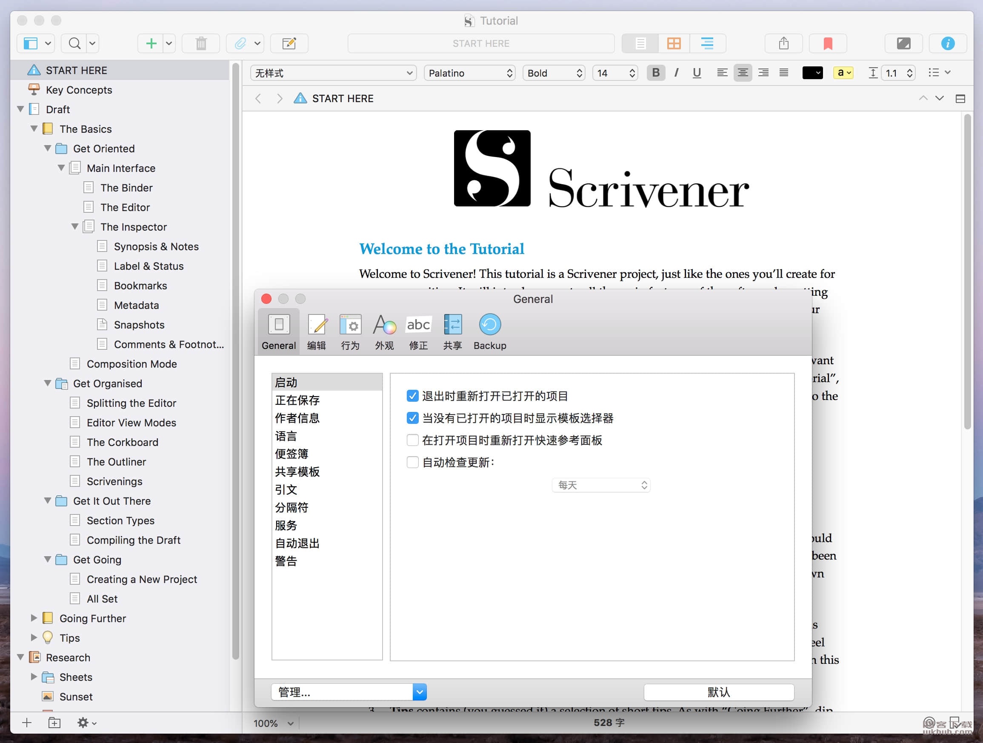Open the line spacing 1.1 dropdown

tap(897, 73)
